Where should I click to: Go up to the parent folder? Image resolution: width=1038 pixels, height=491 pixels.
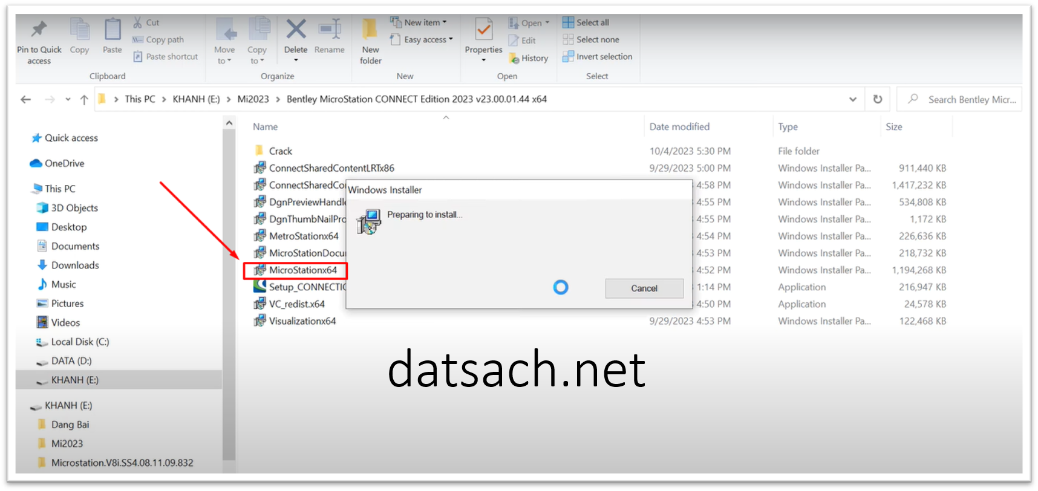[84, 99]
